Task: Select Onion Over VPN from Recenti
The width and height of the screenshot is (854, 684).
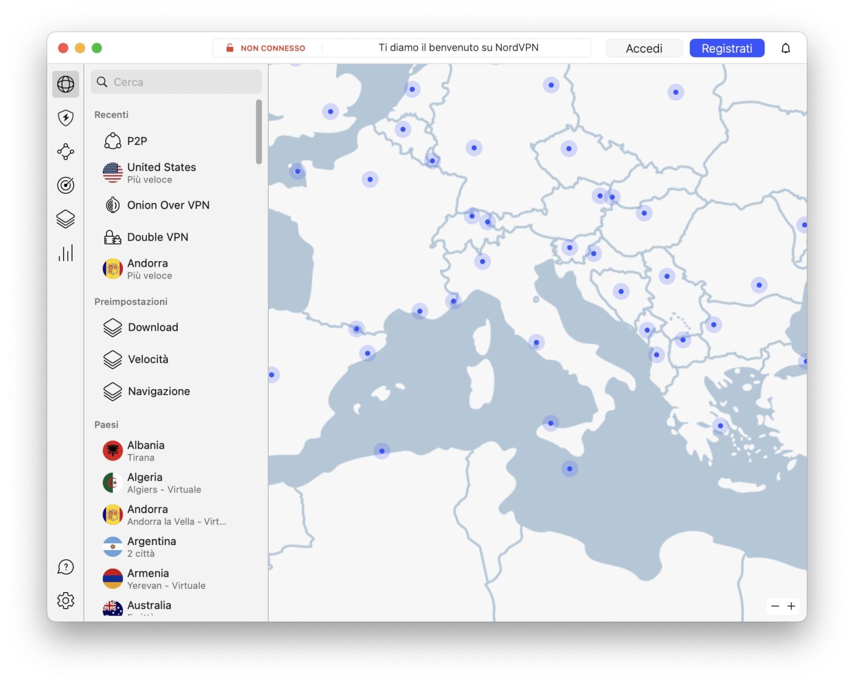Action: pos(169,205)
